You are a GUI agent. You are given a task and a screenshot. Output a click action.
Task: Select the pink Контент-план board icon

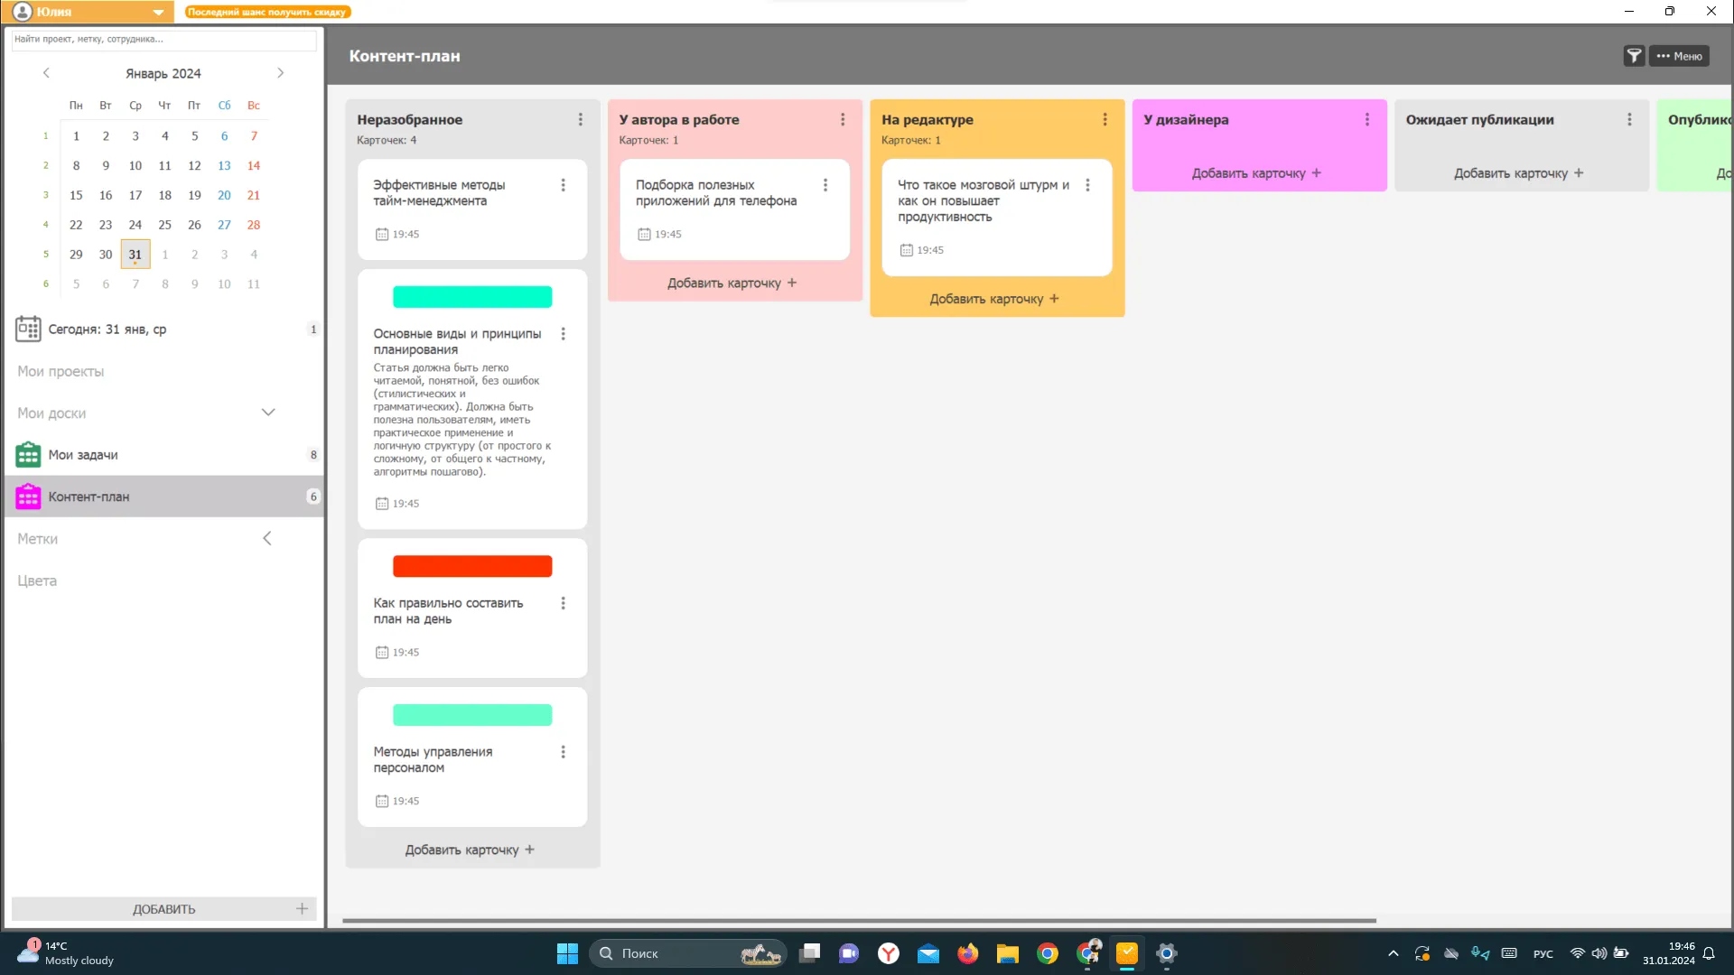[x=28, y=497]
